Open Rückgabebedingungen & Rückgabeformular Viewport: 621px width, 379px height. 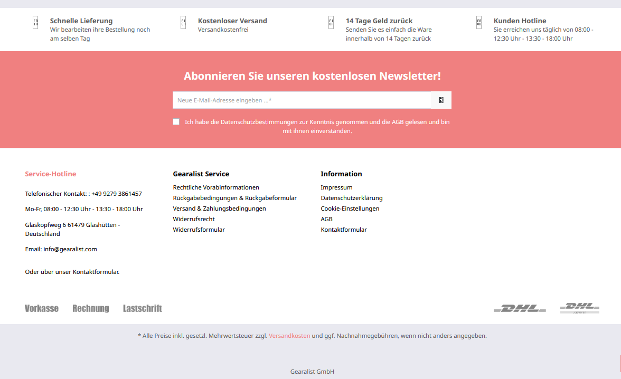[234, 198]
